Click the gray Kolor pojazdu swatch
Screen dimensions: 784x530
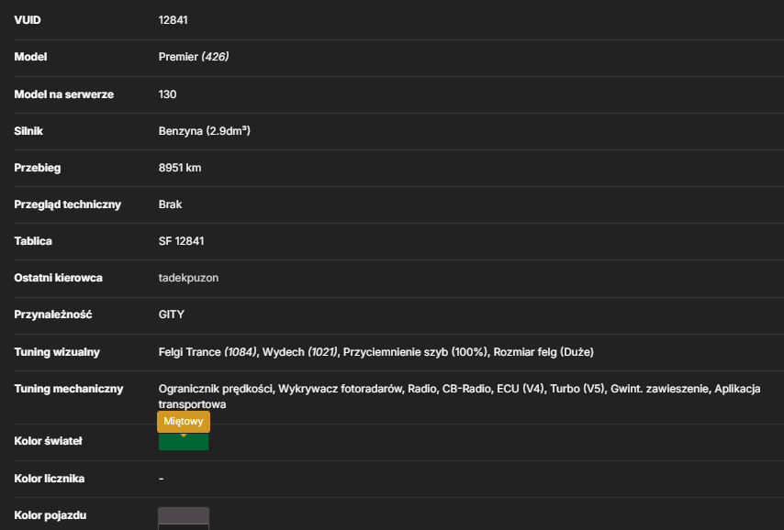click(x=184, y=518)
